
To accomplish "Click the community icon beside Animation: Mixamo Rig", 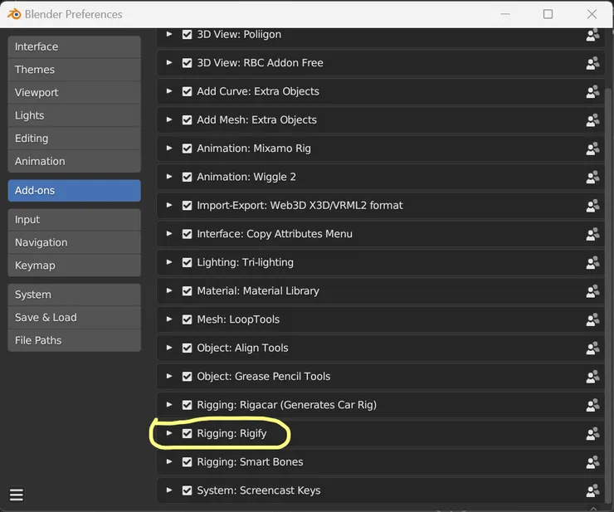I will coord(592,149).
